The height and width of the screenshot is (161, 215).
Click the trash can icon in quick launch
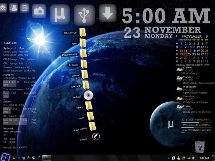(24, 158)
